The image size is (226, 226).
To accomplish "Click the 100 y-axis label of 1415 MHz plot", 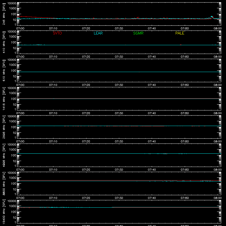I will [14, 99].
